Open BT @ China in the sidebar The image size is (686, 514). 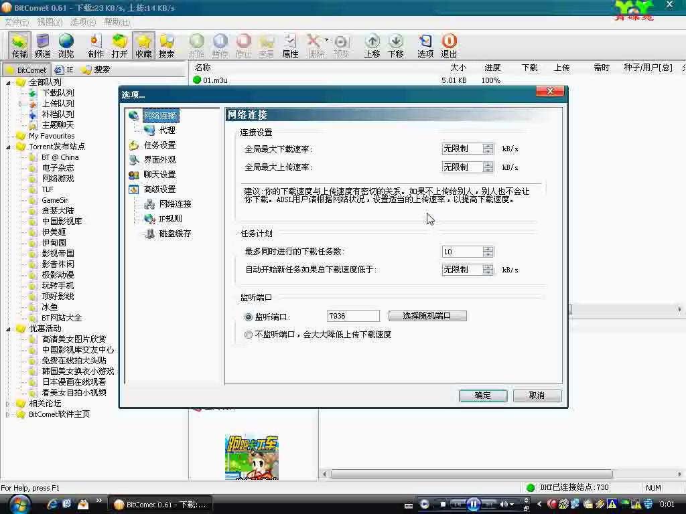coord(60,158)
